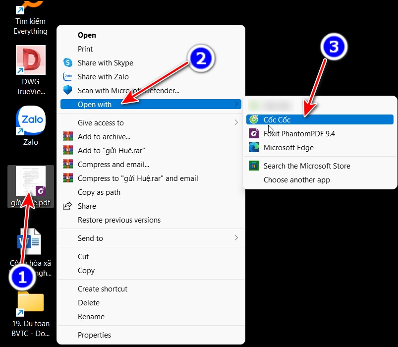
Task: Open the file with Cốc Cốc
Action: click(320, 119)
